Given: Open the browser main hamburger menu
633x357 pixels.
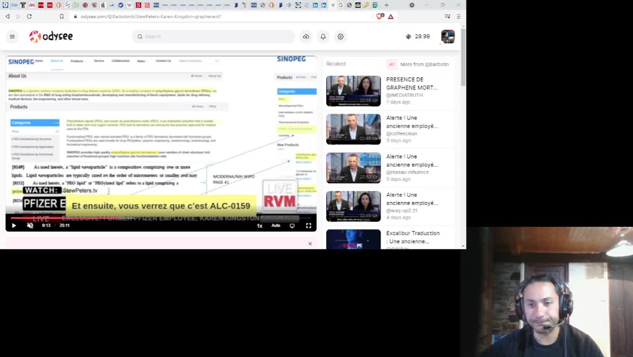Looking at the screenshot, I should [x=458, y=16].
